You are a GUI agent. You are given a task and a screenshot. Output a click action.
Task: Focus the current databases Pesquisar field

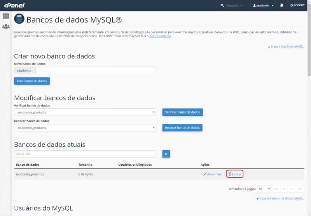[x=85, y=154]
